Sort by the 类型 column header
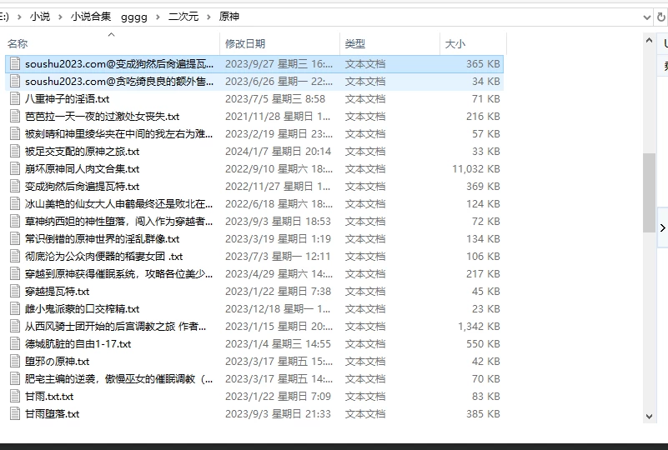Image resolution: width=668 pixels, height=450 pixels. (355, 43)
